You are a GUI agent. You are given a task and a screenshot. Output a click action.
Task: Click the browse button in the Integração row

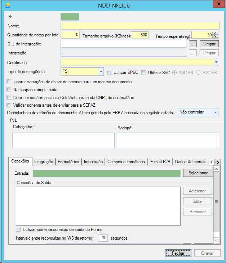click(193, 53)
